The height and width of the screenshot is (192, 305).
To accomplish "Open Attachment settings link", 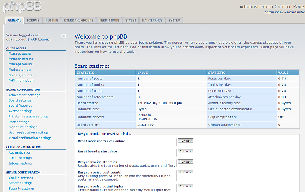I will point(24,95).
